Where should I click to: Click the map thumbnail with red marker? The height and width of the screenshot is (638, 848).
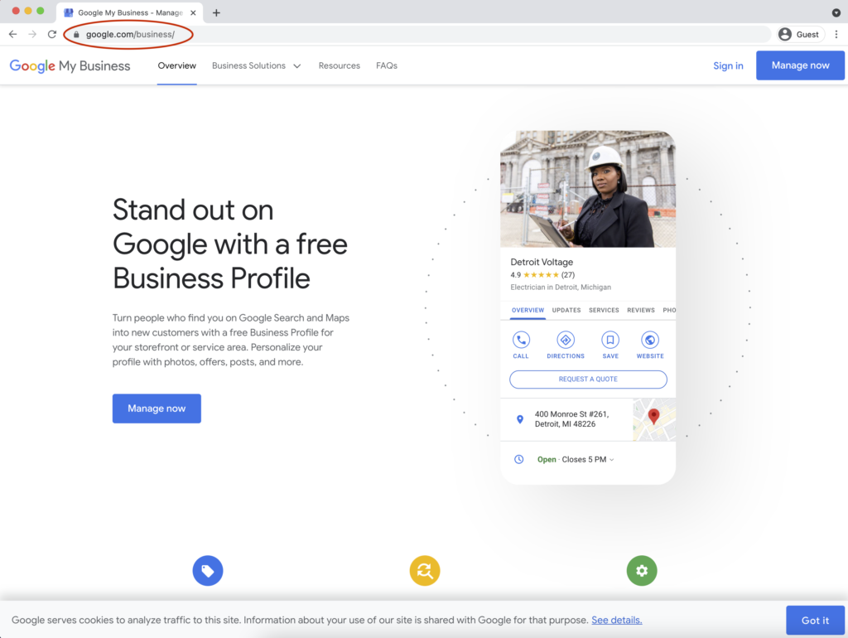pos(654,419)
